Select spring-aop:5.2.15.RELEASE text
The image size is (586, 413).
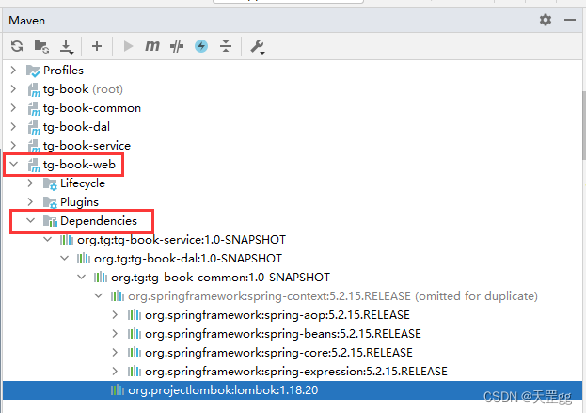[x=277, y=315]
